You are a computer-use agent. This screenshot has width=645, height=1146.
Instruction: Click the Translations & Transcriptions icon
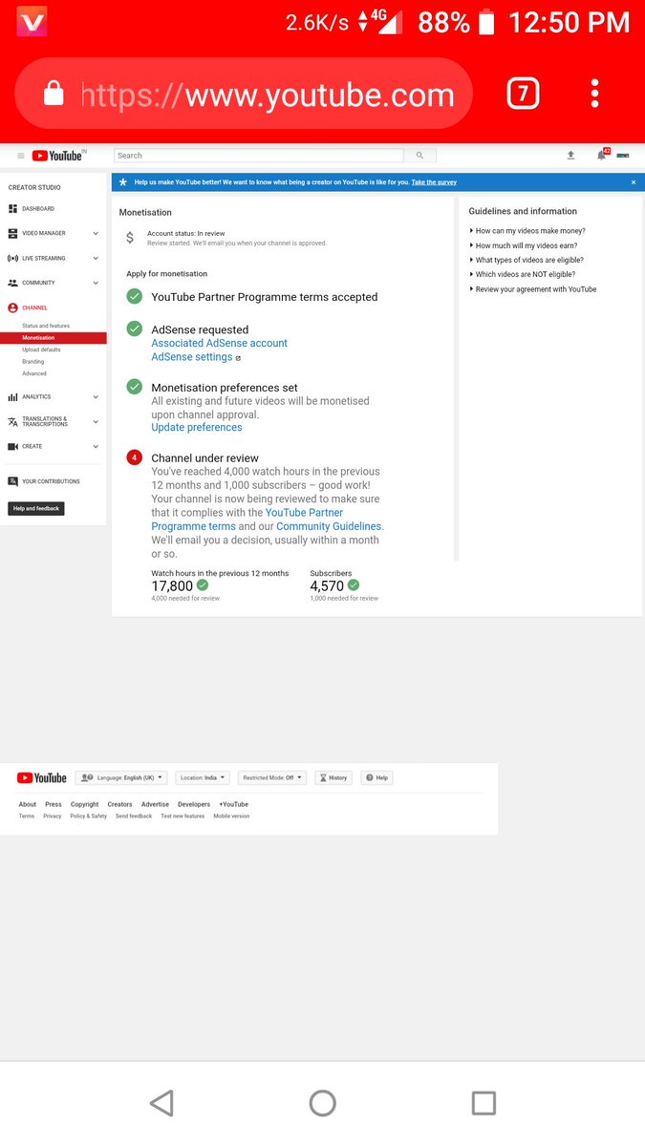coord(13,421)
